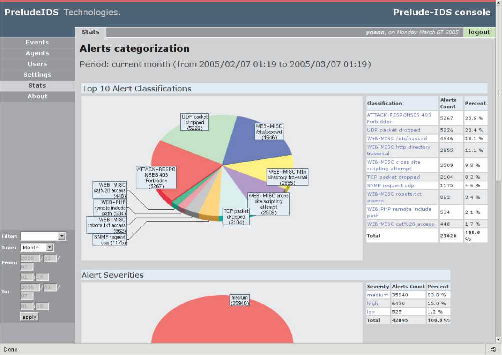Open WEB-PHP remote include path link
The height and width of the screenshot is (355, 502).
399,212
